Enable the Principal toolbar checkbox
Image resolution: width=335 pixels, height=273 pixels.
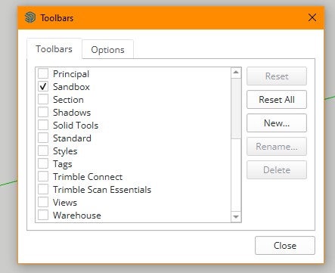click(43, 73)
